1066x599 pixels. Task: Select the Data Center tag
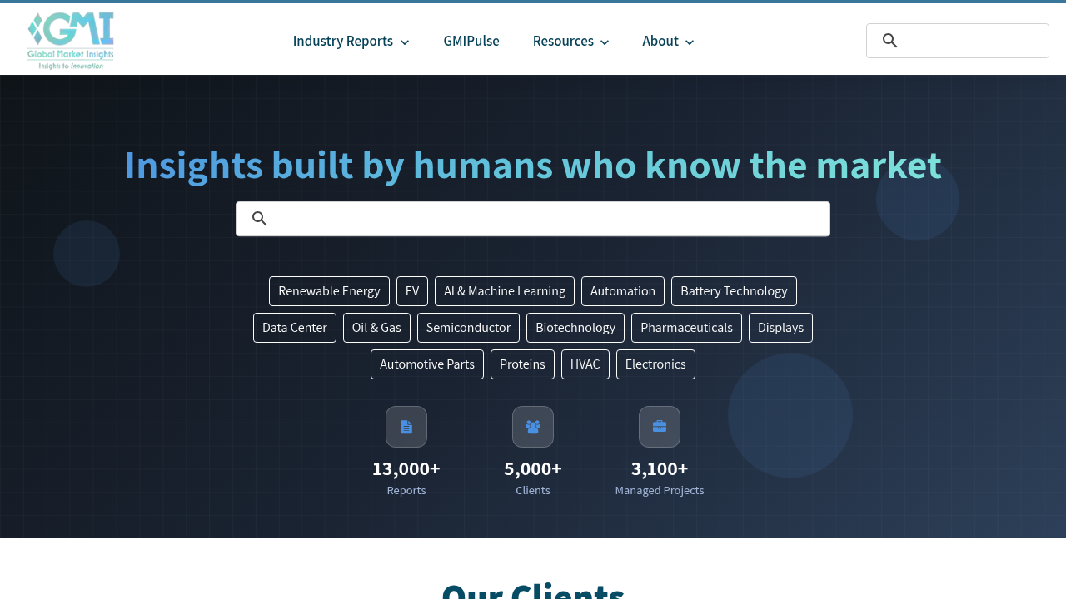295,328
